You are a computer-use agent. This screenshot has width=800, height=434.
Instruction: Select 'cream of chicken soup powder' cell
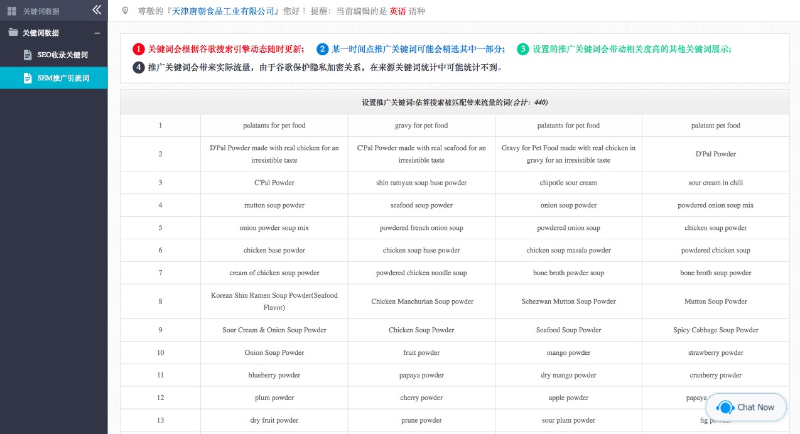pos(274,273)
